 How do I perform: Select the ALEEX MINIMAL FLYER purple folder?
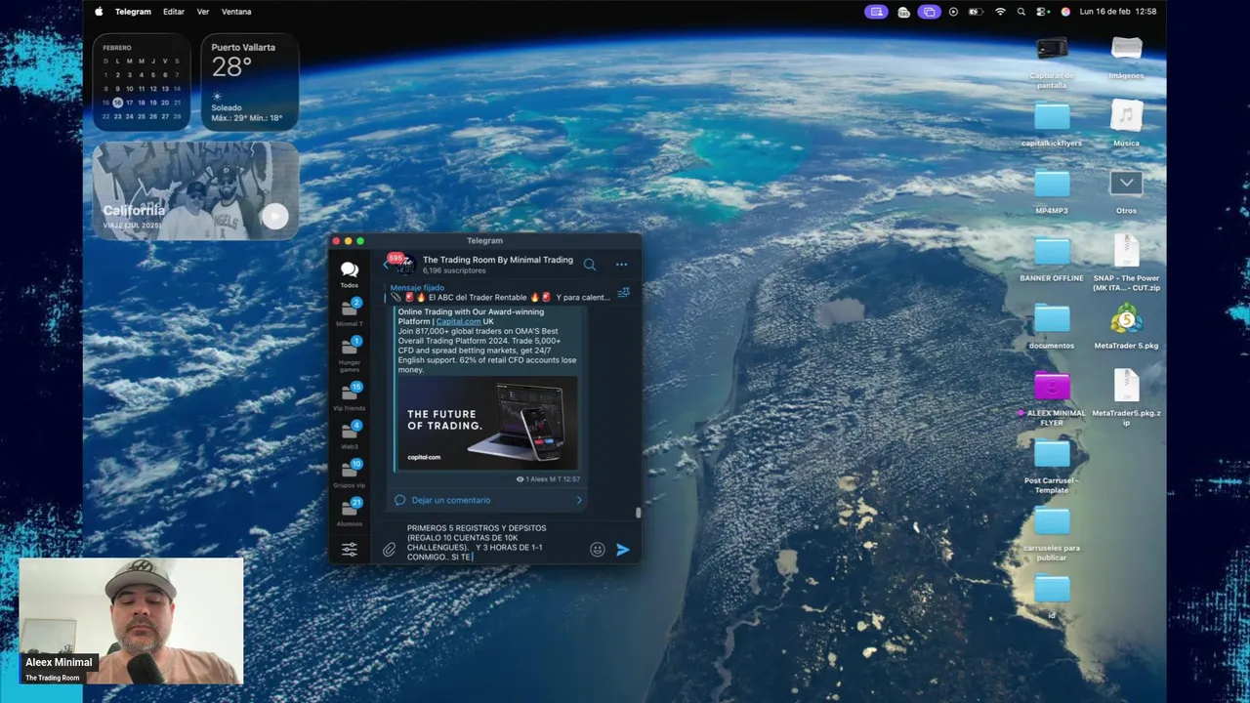pyautogui.click(x=1052, y=397)
